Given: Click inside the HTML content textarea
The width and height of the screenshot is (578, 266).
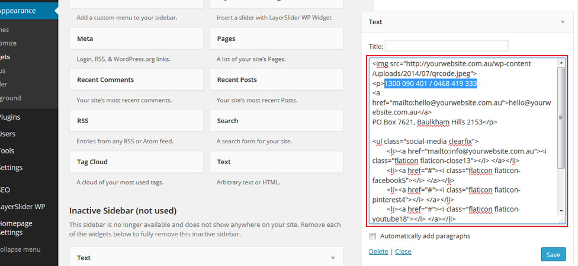Looking at the screenshot, I should coord(464,140).
